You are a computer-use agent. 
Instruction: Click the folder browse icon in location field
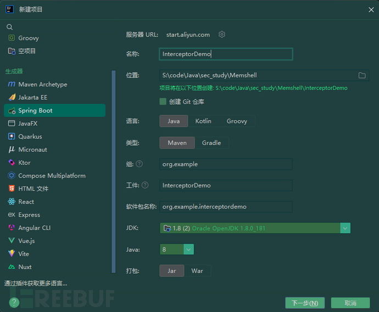[x=362, y=76]
